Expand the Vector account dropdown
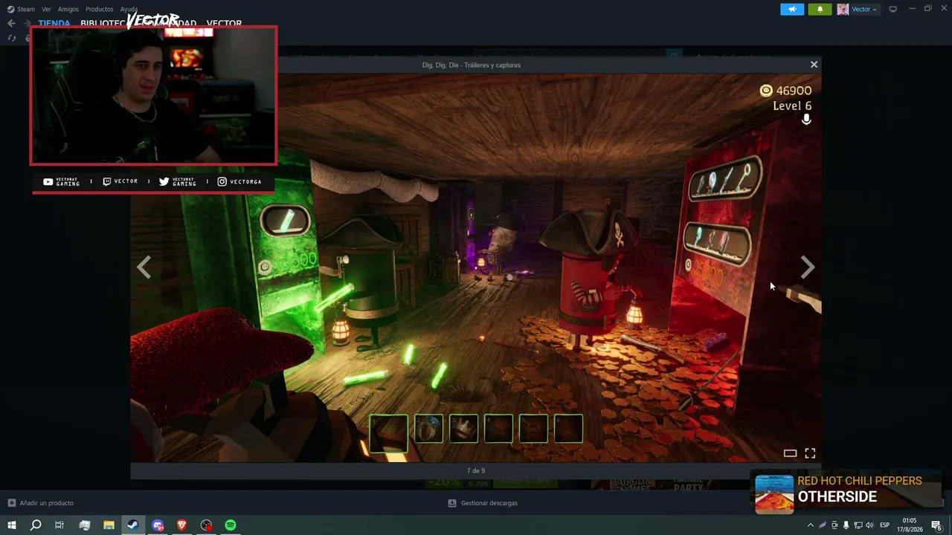 864,9
